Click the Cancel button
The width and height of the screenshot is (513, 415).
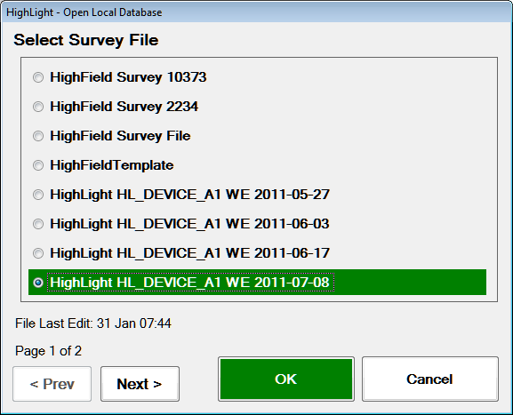coord(430,379)
